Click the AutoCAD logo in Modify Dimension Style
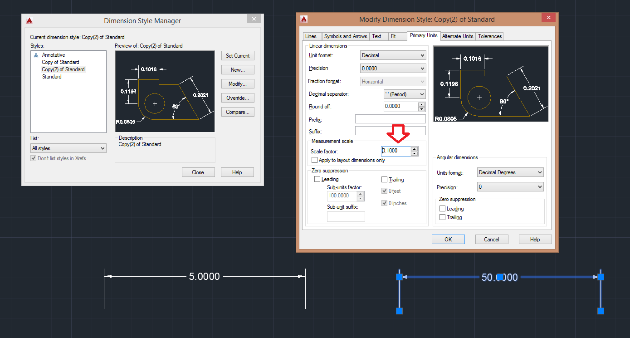630x338 pixels. pos(304,19)
